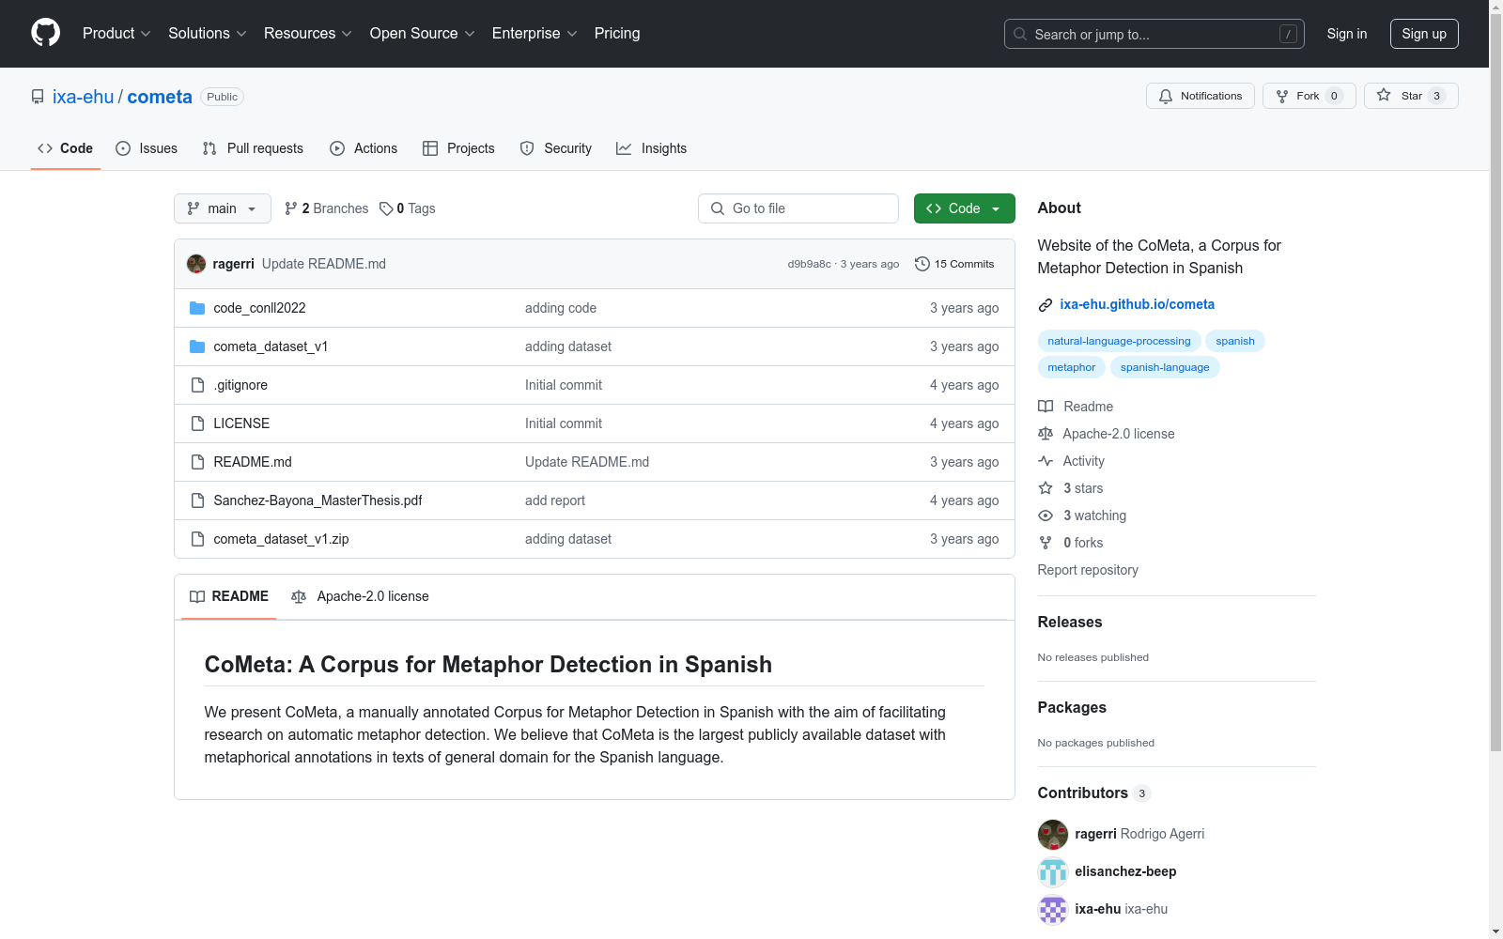Open the Sanchez-Bayona_MasterThesis.pdf file
Image resolution: width=1503 pixels, height=939 pixels.
point(318,500)
